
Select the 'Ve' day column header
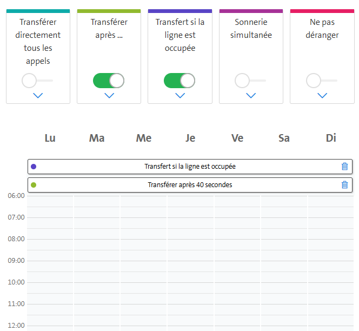click(237, 138)
